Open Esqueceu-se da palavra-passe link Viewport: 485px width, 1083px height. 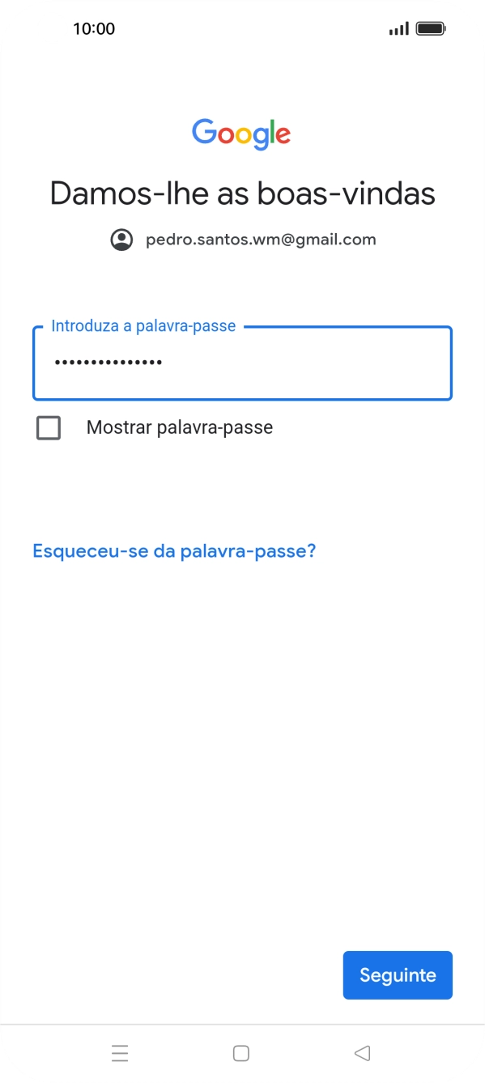173,550
